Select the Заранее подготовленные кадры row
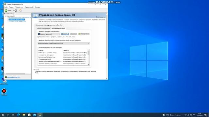The height and width of the screenshot is (117, 209). click(62, 61)
